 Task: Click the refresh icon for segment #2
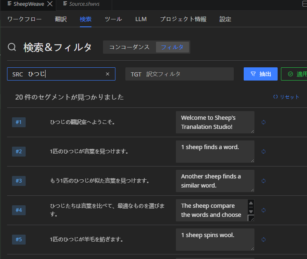point(264,152)
